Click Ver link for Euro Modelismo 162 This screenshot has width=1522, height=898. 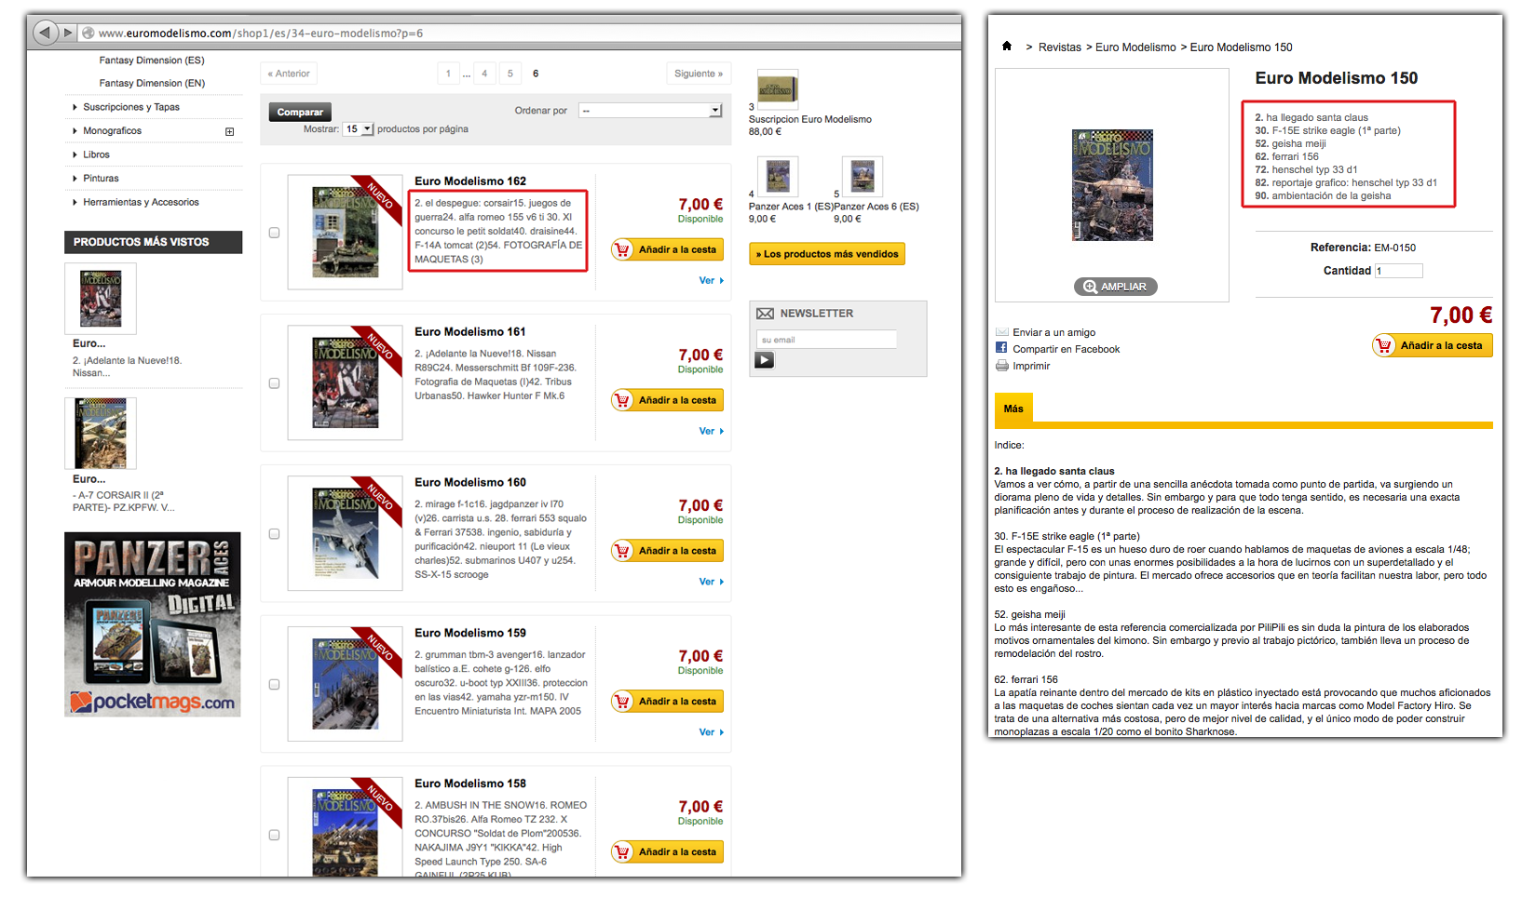pos(711,281)
